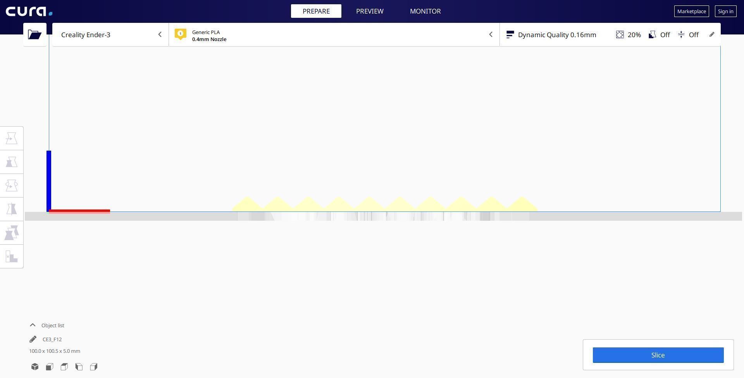Click pencil icon to edit print settings
Image resolution: width=744 pixels, height=378 pixels.
click(712, 34)
